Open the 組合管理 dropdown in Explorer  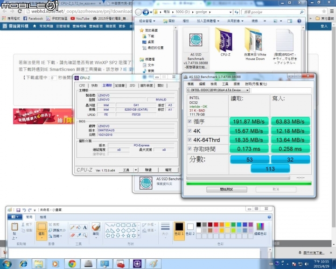click(x=147, y=21)
